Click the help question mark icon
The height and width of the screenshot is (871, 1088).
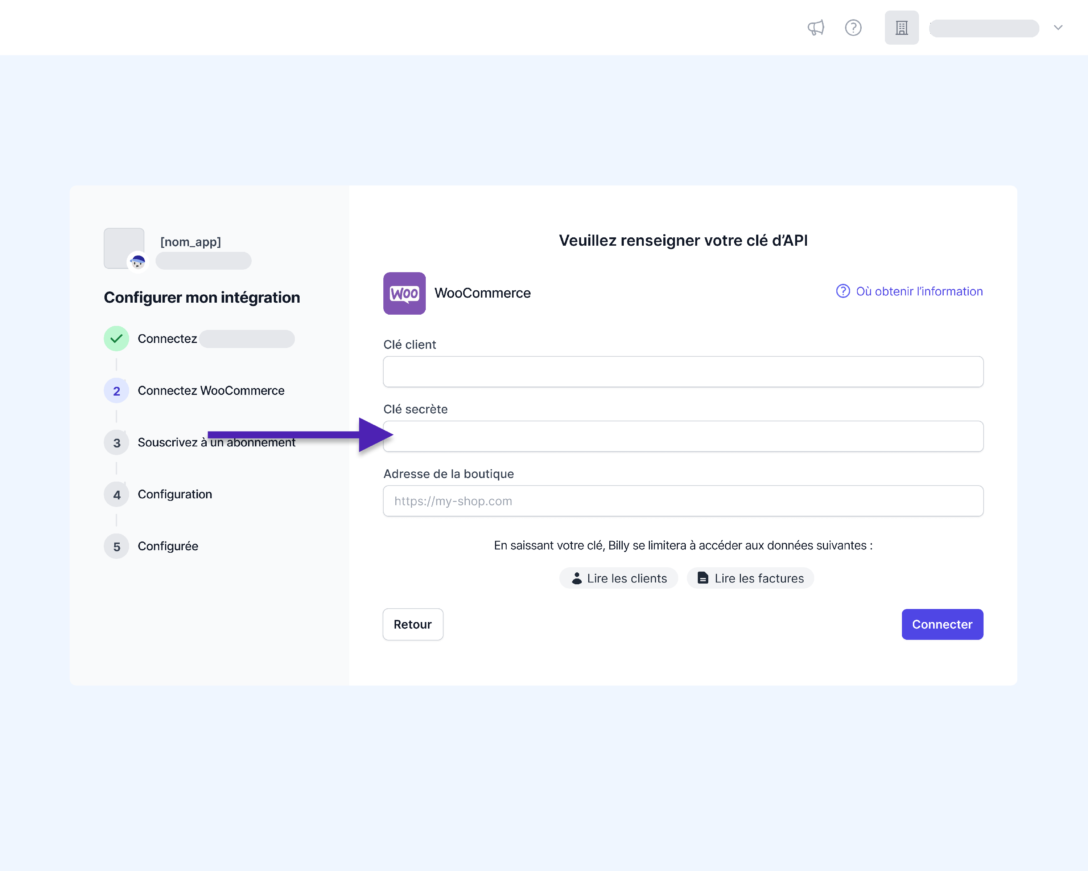[853, 28]
